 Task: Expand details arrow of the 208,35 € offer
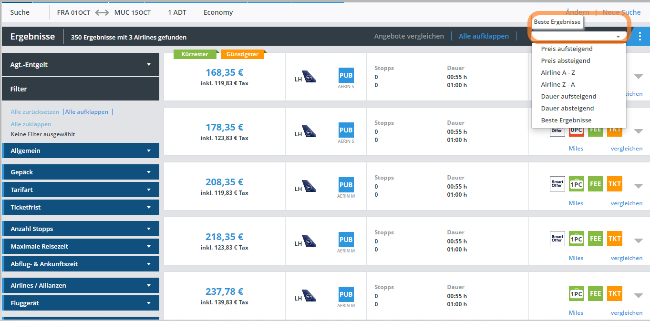point(638,186)
